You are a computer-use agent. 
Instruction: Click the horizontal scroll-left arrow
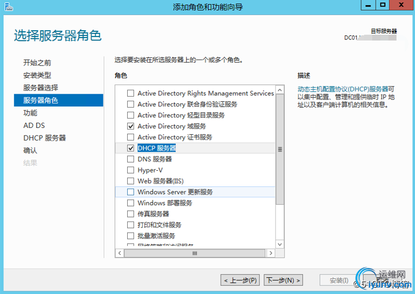120,253
